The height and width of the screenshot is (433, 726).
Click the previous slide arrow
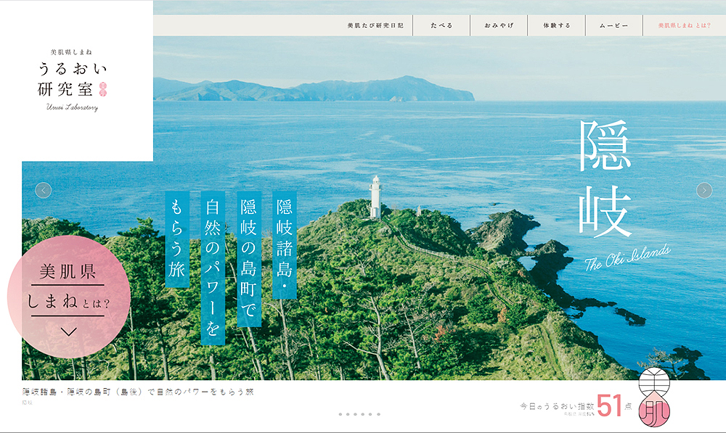(44, 190)
